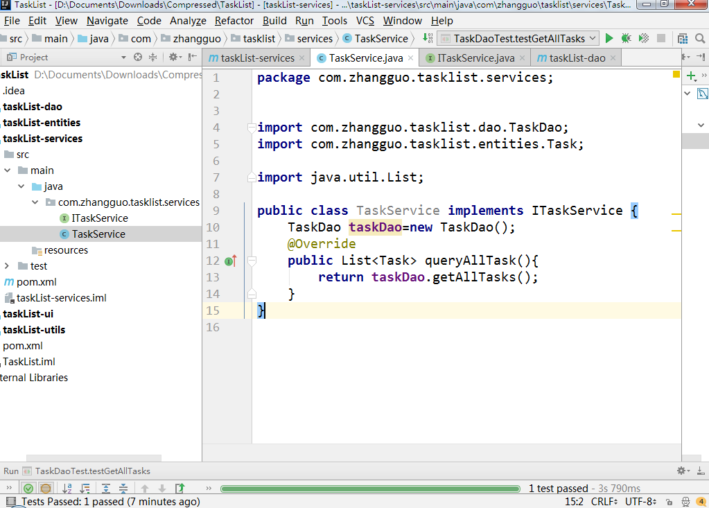Switch to the taskList-dao tab
Viewport: 709px width, 508px height.
(x=577, y=58)
